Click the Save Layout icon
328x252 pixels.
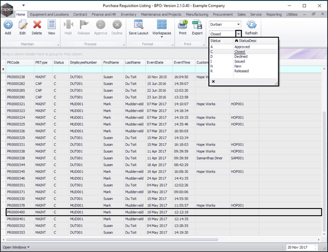pos(138,26)
